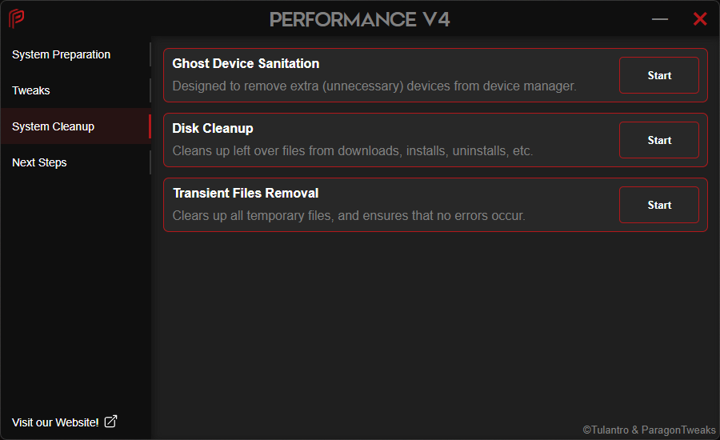Click the Tulantro & ParagonTweaks copyright text
Screen dimensions: 720x440
649,430
